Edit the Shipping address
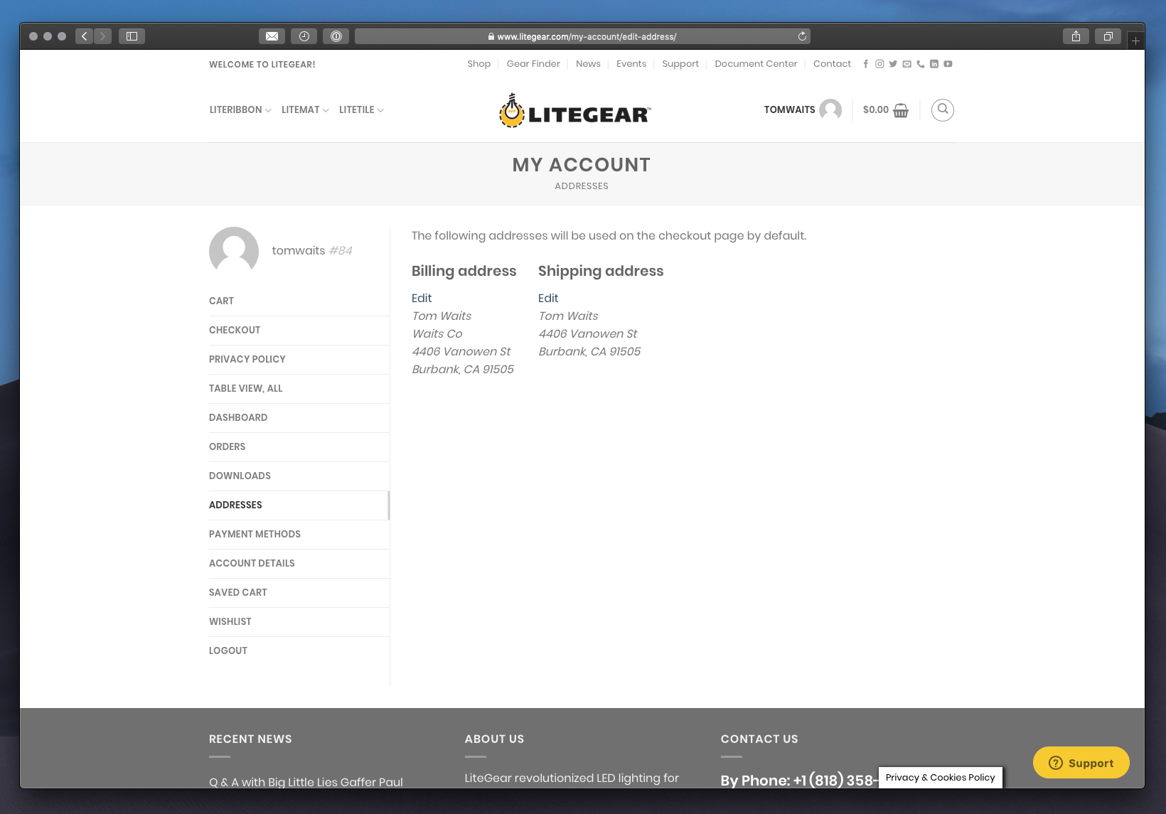The image size is (1166, 814). click(x=548, y=298)
